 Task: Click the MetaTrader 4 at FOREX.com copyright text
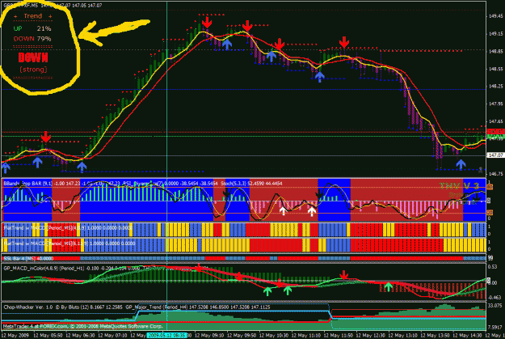(83, 326)
